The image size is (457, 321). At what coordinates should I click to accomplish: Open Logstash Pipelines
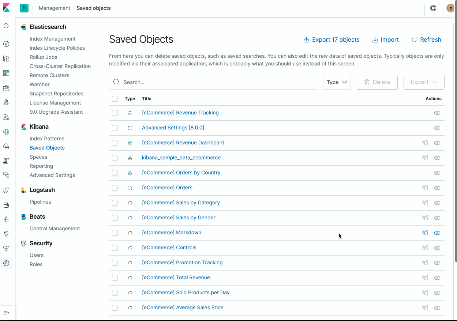[40, 202]
